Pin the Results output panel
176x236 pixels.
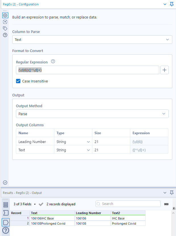(x=172, y=192)
